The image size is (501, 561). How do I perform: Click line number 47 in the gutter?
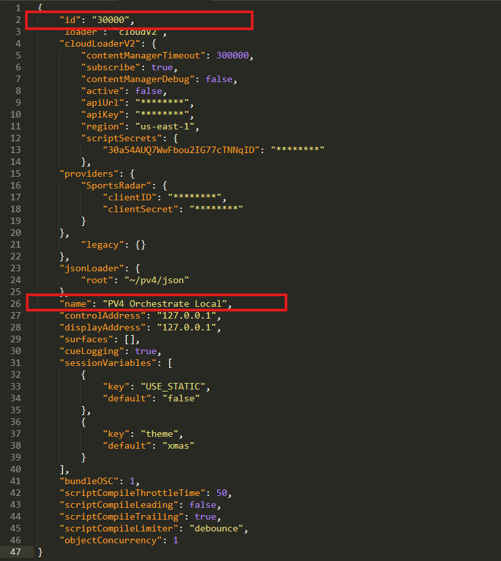15,552
